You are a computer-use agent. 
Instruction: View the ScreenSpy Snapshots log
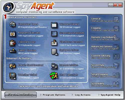coord(72,33)
